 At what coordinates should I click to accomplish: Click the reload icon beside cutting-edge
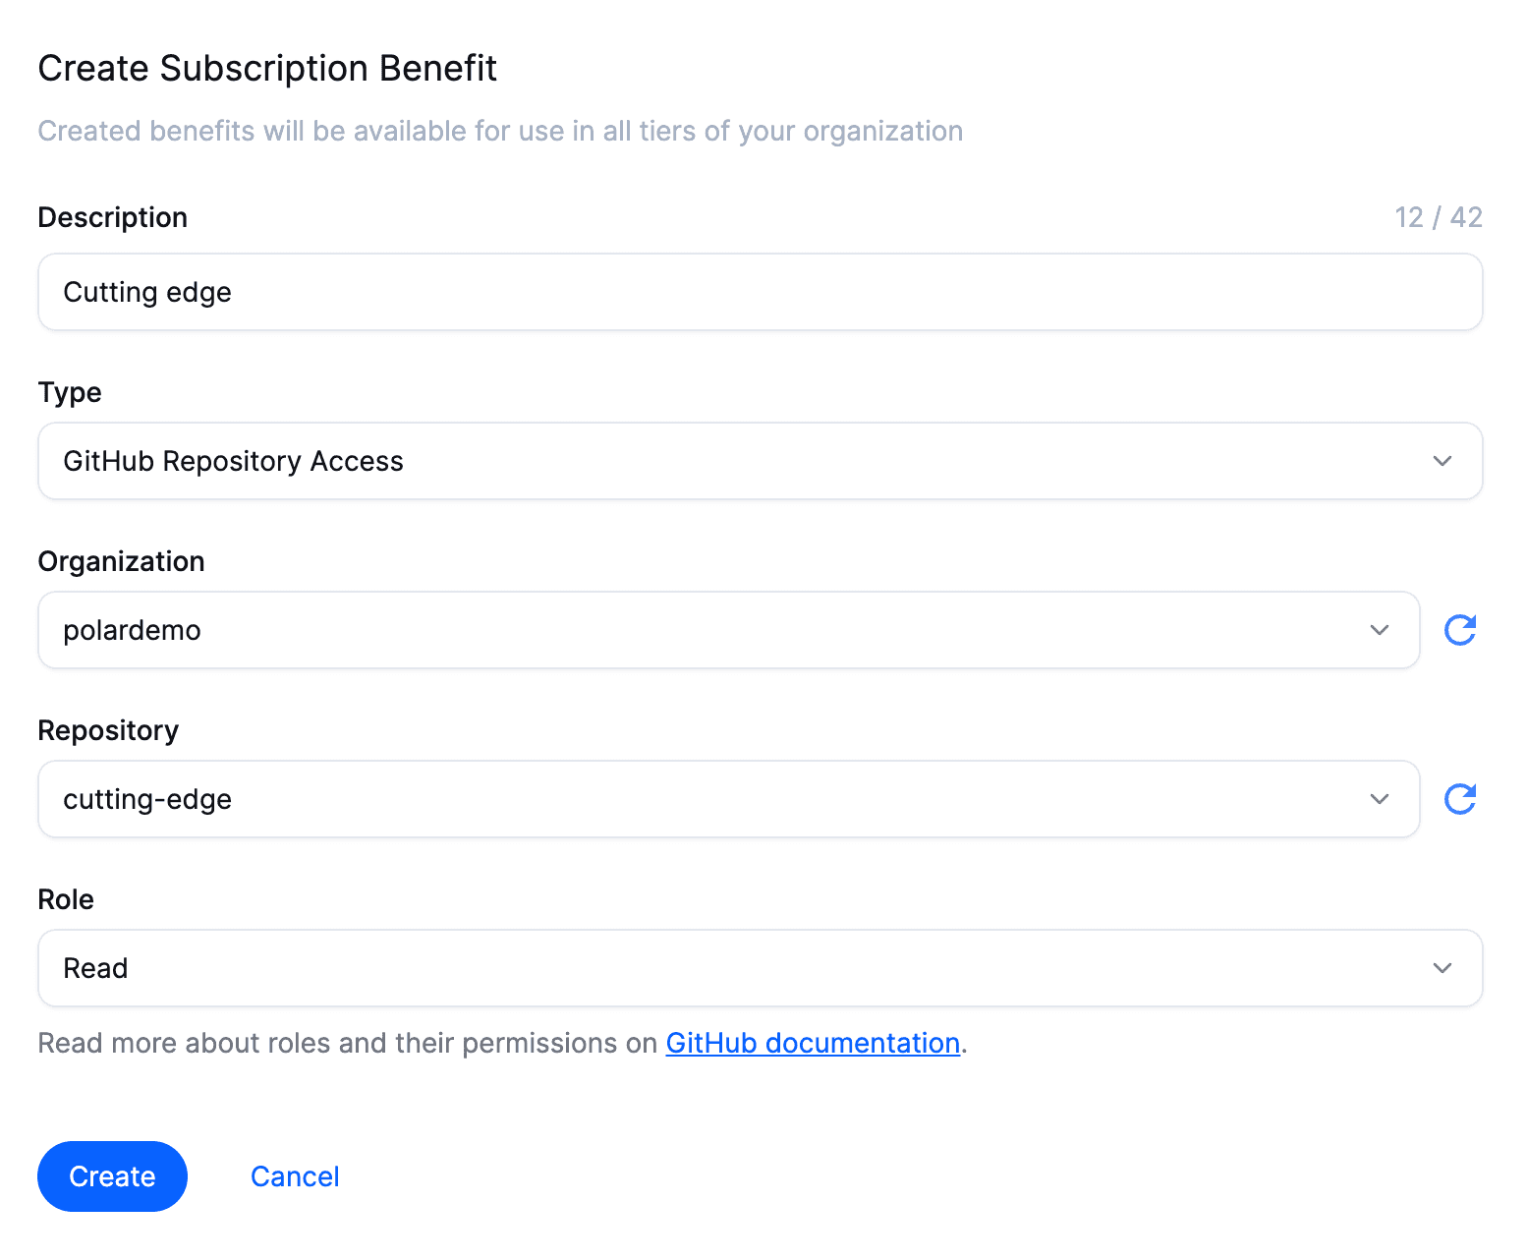click(1460, 799)
